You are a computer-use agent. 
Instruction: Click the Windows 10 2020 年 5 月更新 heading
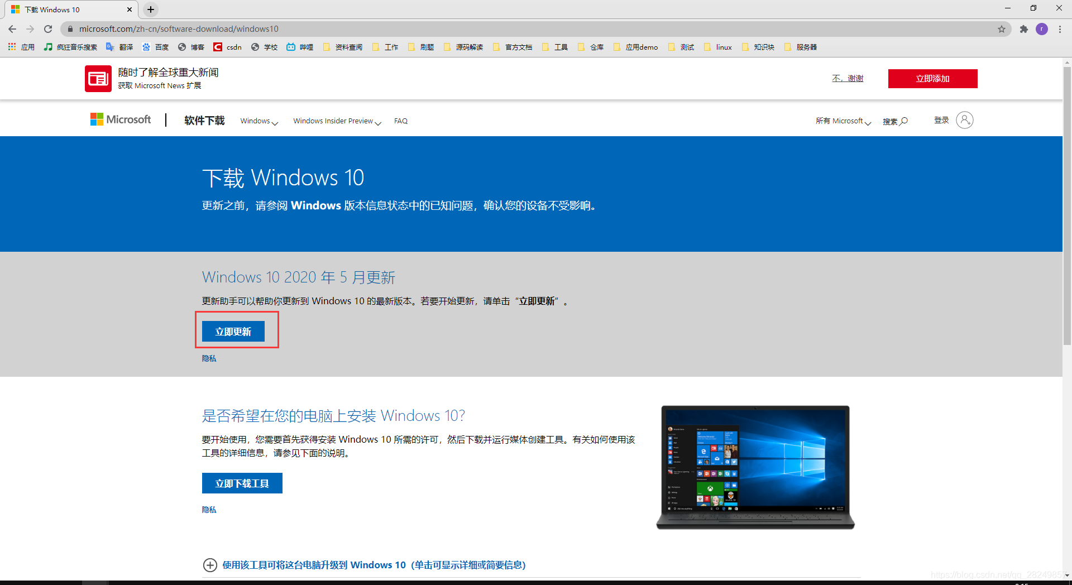[x=299, y=277]
